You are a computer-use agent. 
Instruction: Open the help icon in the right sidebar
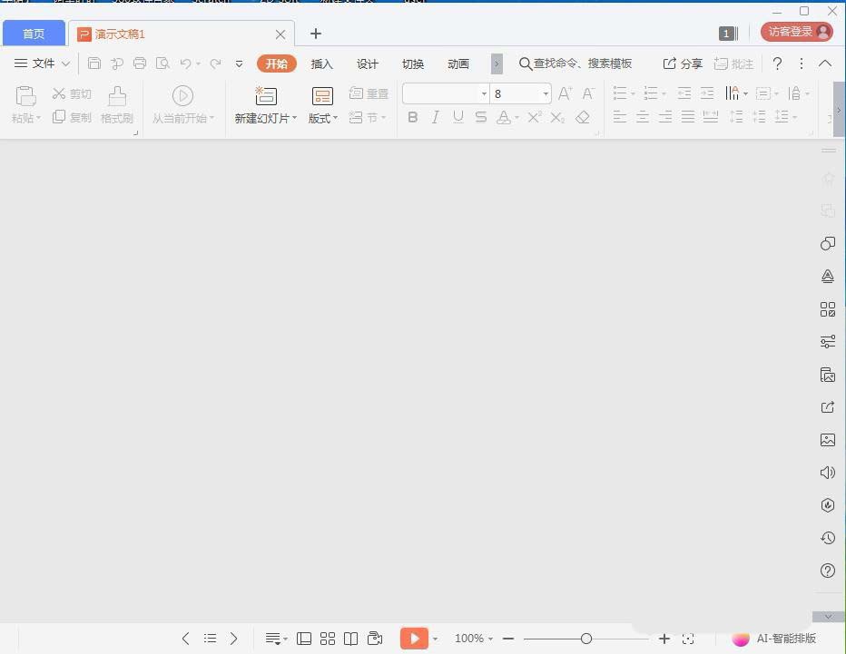pos(827,571)
